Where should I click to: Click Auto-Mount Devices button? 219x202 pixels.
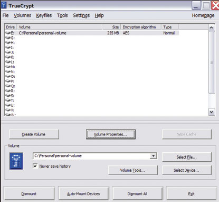point(83,194)
